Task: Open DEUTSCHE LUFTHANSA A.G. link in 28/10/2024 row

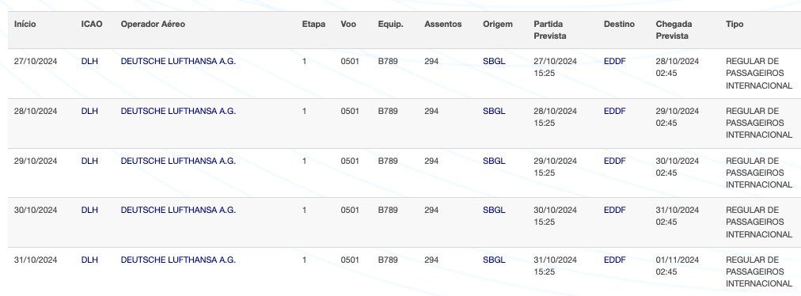Action: (x=178, y=111)
